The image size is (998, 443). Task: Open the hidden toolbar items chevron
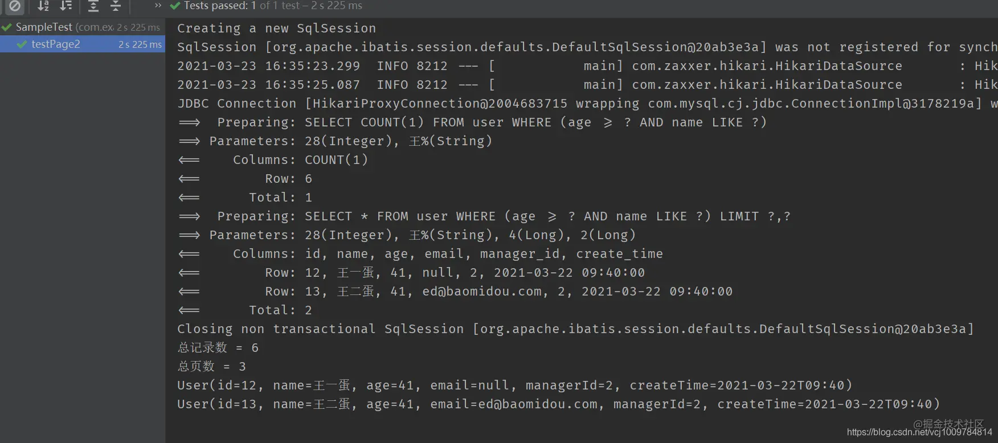158,6
